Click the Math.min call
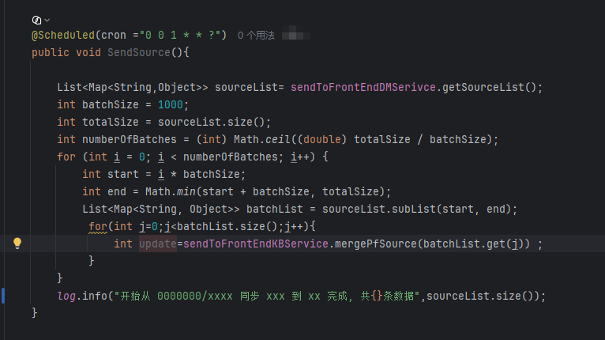605x340 pixels. click(x=170, y=191)
